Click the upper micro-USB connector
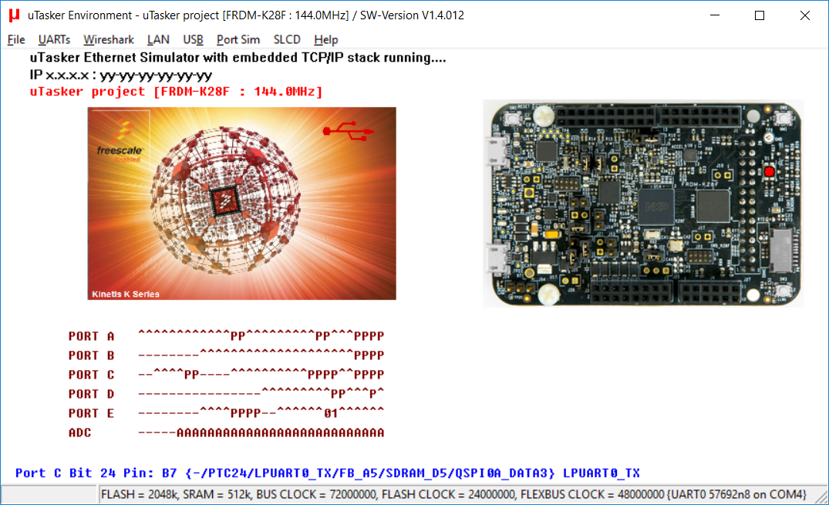The image size is (829, 505). pyautogui.click(x=494, y=151)
